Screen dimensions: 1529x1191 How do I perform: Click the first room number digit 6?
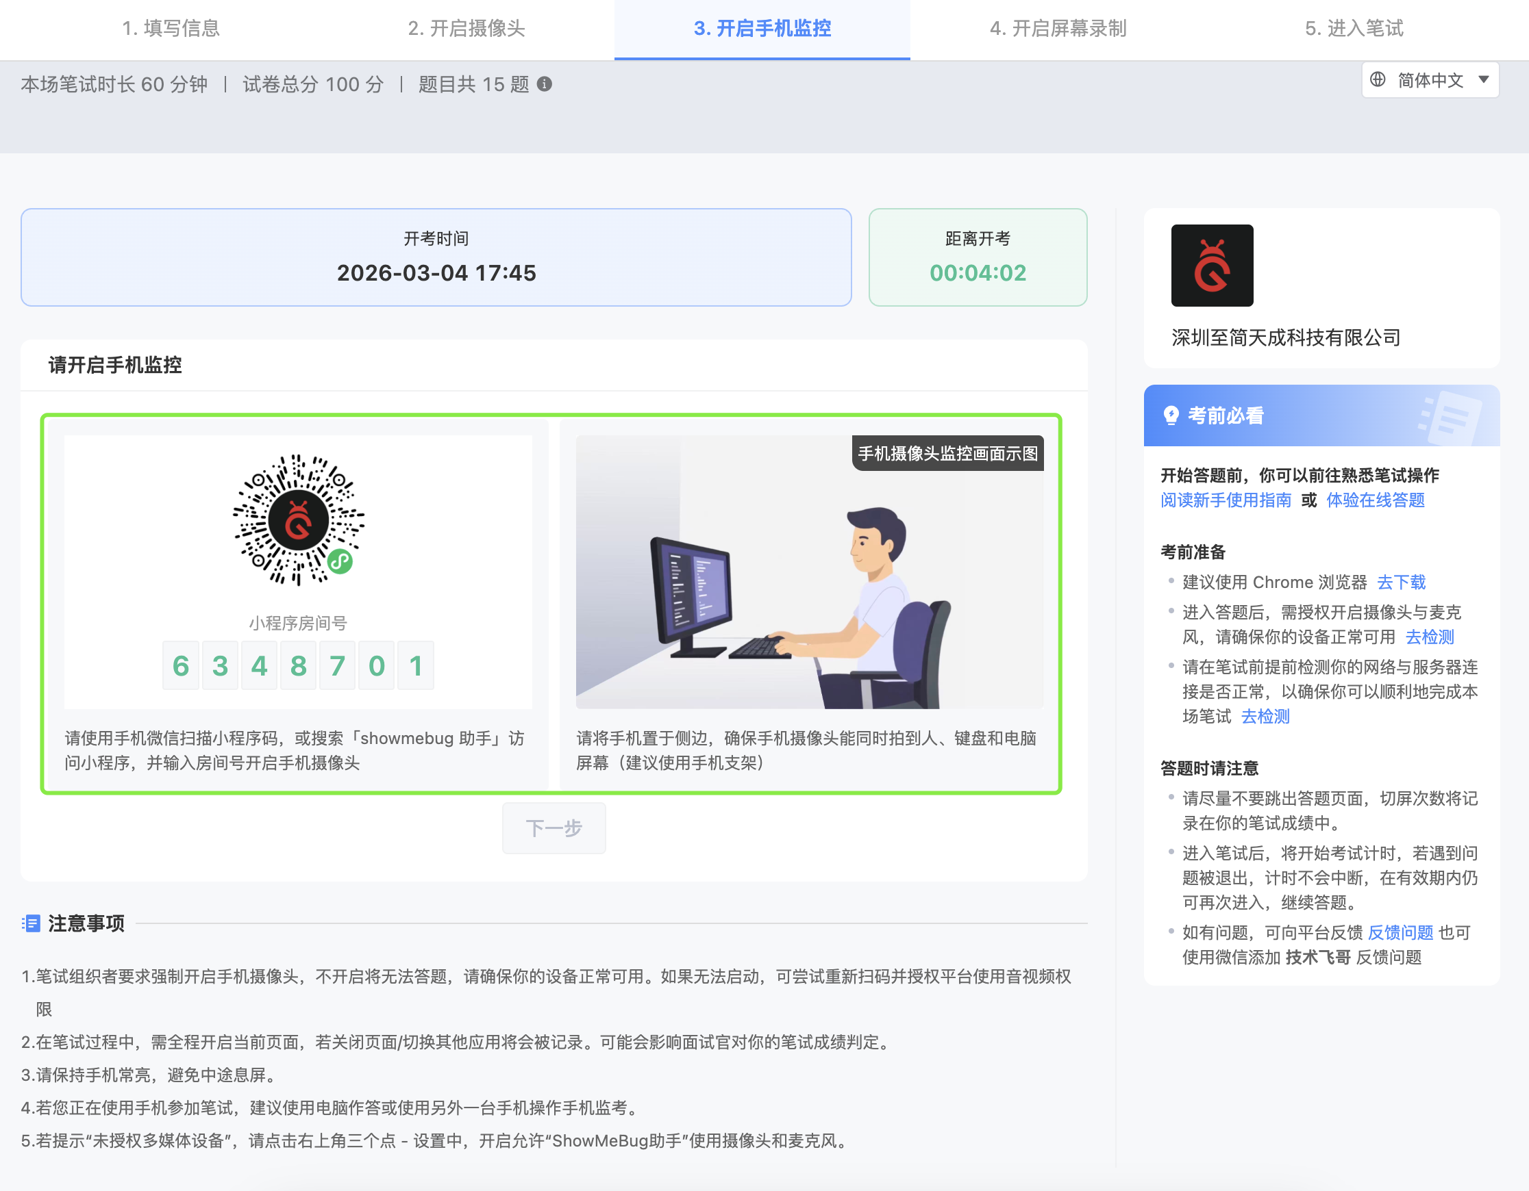(x=181, y=665)
